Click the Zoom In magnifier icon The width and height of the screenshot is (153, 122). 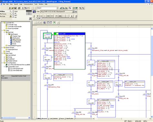pyautogui.click(x=80, y=8)
